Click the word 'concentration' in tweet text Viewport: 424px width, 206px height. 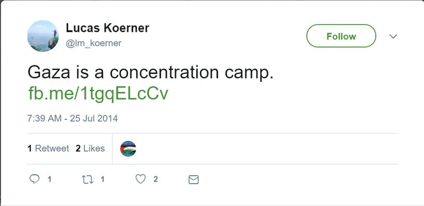[164, 72]
